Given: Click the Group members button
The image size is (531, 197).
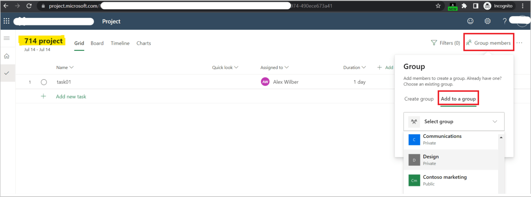Looking at the screenshot, I should click(489, 43).
